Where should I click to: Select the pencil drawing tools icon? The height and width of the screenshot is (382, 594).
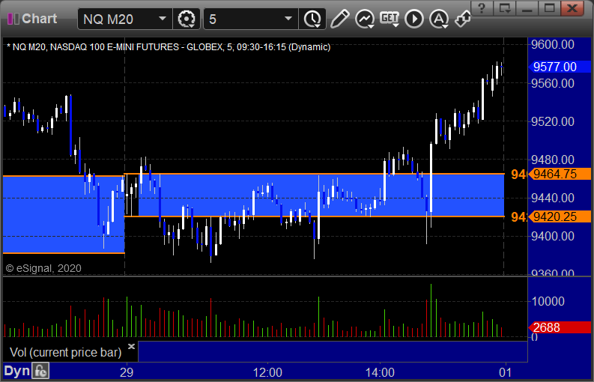click(x=339, y=19)
